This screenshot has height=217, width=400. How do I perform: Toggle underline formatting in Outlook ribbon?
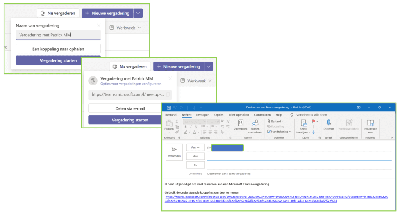click(196, 127)
